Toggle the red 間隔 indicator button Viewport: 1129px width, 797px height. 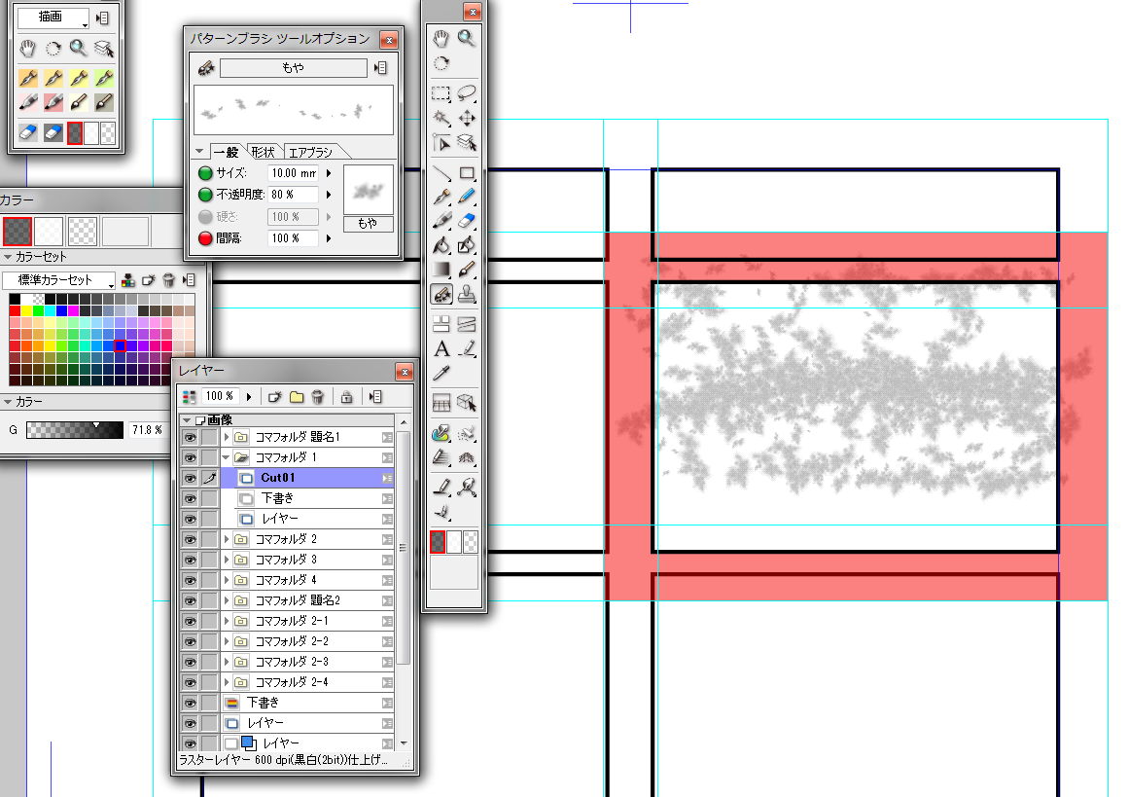(205, 237)
